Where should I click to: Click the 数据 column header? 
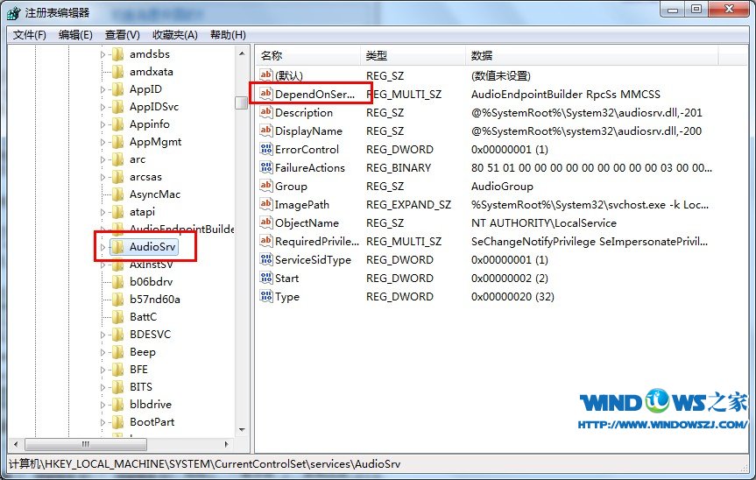point(482,55)
